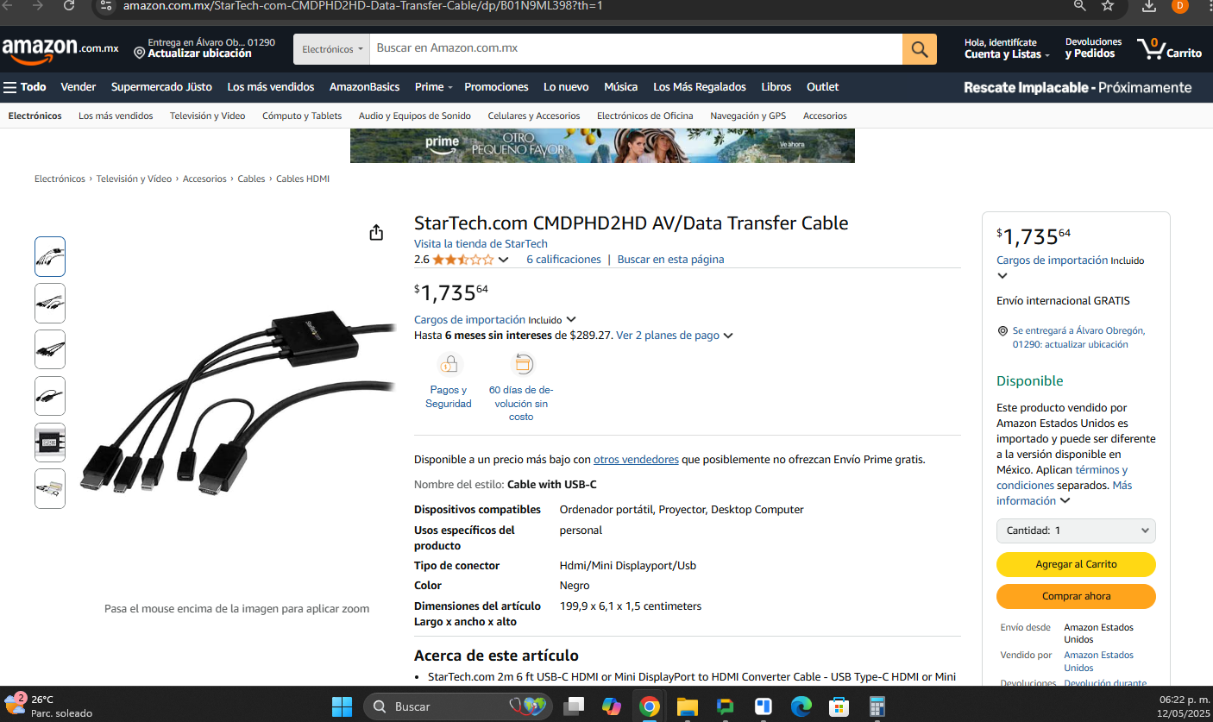Click the orange search magnifier button
The image size is (1213, 722).
point(919,49)
